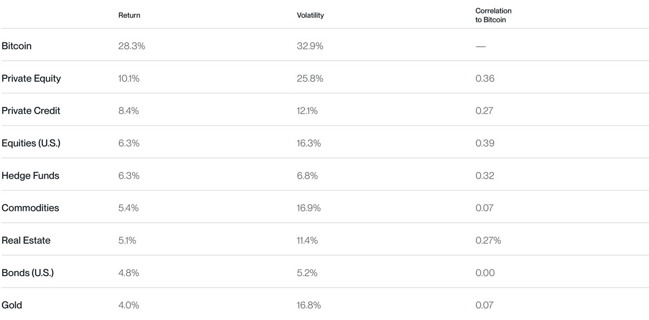Select the Equities (U.S.) row label
Image resolution: width=649 pixels, height=320 pixels.
[31, 143]
